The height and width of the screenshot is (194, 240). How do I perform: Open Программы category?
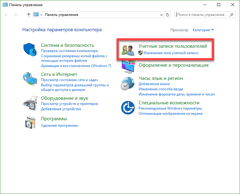[54, 119]
